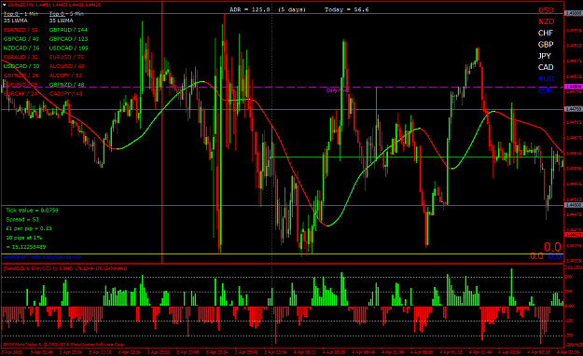The image size is (583, 356).
Task: Click the MetaQuotes Software Corp. copyright text
Action: click(x=64, y=345)
